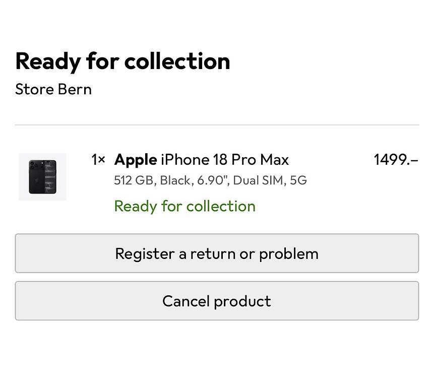Click the 512 GB storage spec text
434x387 pixels.
point(134,180)
